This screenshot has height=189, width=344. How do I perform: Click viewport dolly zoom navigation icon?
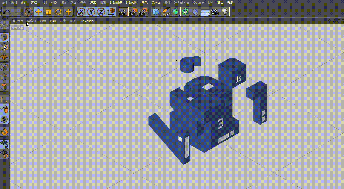[x=334, y=21]
